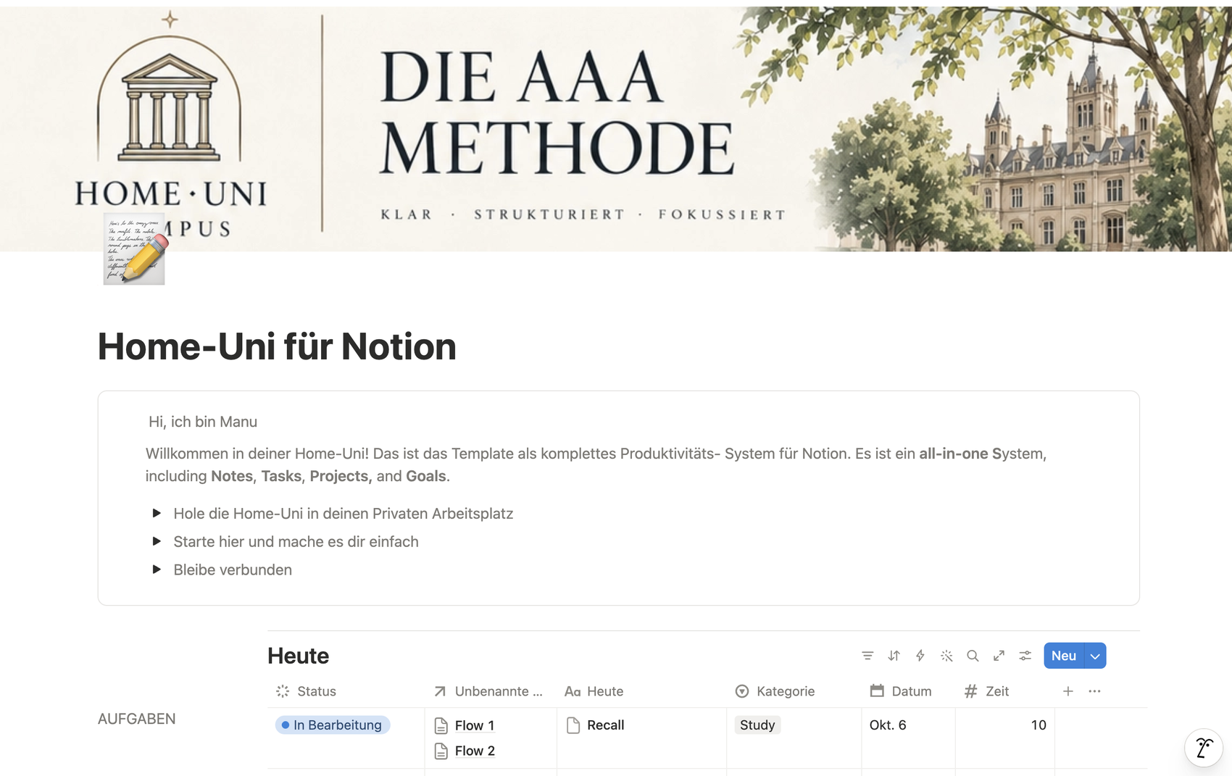The width and height of the screenshot is (1232, 776).
Task: Click the Flow 2 page icon
Action: [x=441, y=751]
